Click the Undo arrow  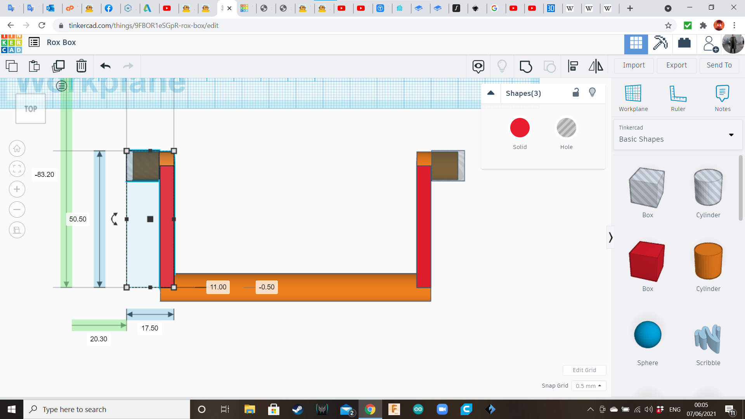(105, 66)
